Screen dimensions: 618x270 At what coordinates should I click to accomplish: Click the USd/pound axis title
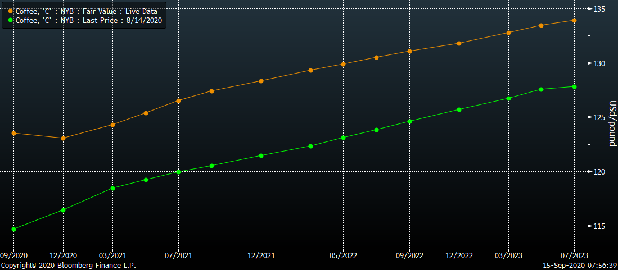click(x=612, y=123)
